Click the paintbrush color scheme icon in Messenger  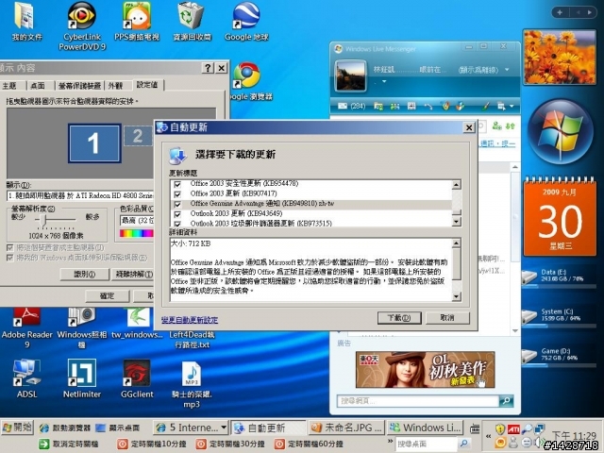tap(486, 106)
